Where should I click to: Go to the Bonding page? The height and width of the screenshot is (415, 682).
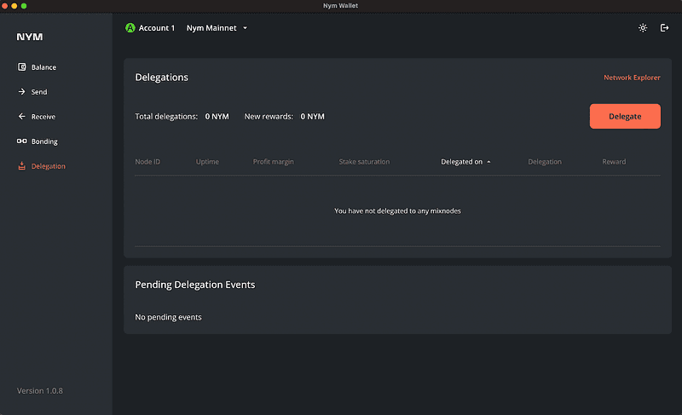click(44, 141)
